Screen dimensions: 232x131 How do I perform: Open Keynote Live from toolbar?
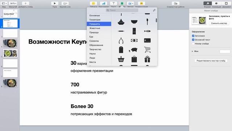[x=65, y=3]
